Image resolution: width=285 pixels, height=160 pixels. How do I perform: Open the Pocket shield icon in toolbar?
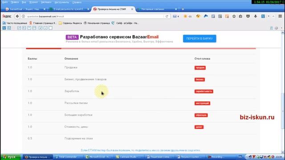[x=248, y=16]
